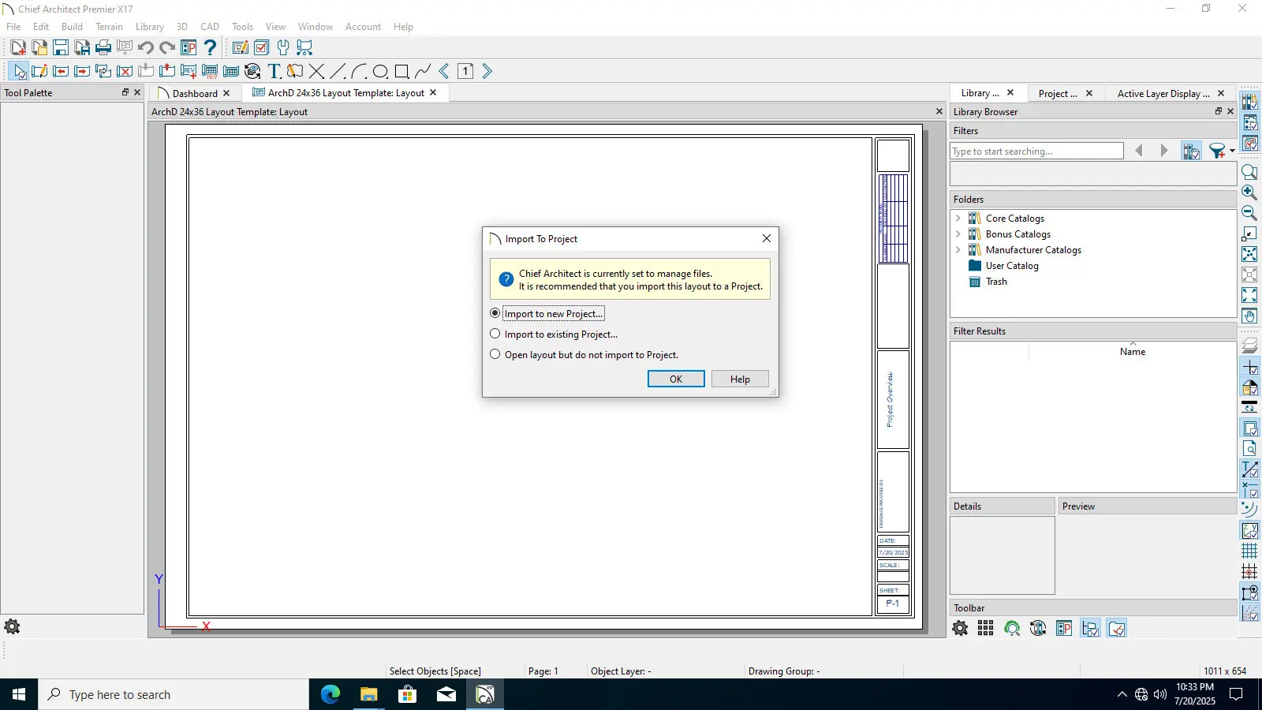Screen dimensions: 1262x710
Task: Close the Import To Project dialog
Action: [767, 238]
